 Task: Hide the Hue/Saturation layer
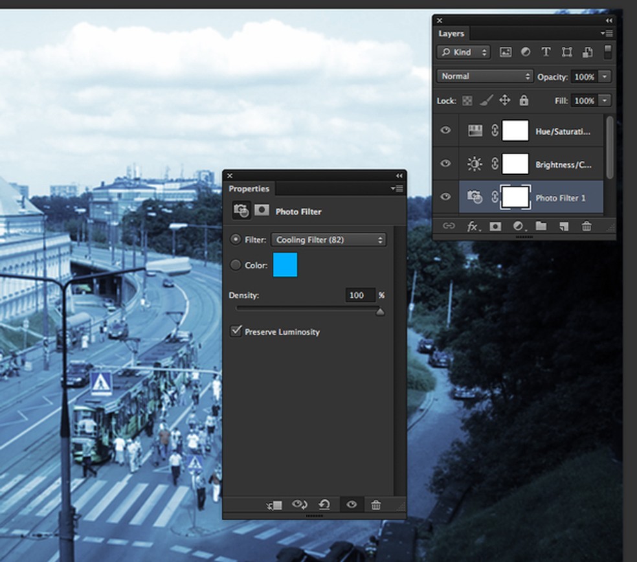(445, 131)
